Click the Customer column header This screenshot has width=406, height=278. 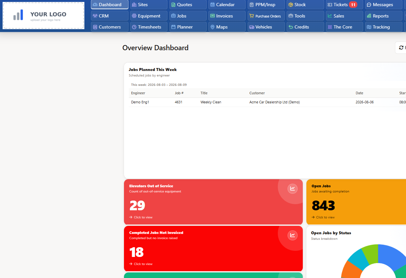[257, 93]
